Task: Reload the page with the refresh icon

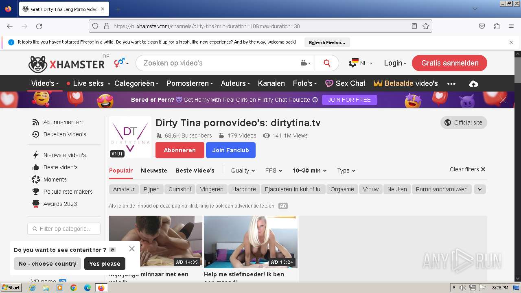Action: [x=39, y=26]
